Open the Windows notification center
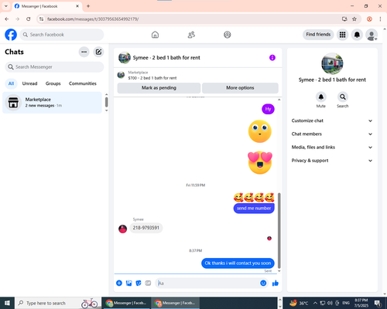 (378, 303)
